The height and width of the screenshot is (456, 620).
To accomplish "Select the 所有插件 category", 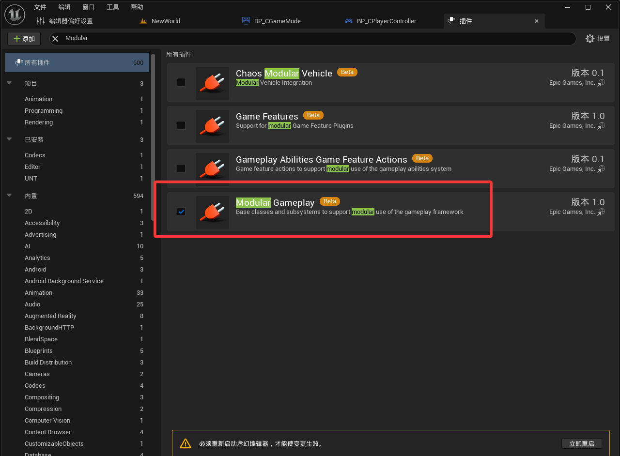I will (x=77, y=62).
